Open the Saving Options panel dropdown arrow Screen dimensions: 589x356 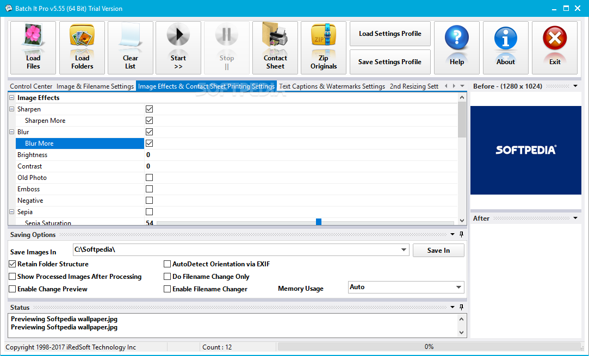(x=452, y=234)
